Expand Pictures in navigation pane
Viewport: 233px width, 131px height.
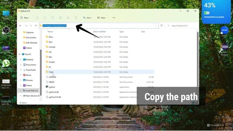click(x=21, y=80)
